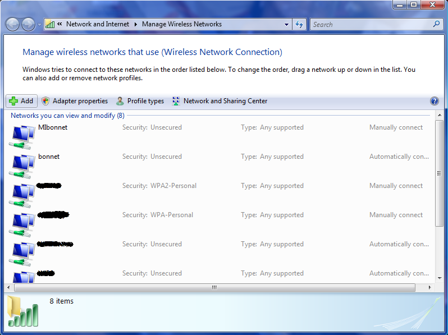Select the bonnet network icon
This screenshot has height=335, width=448.
pos(22,167)
